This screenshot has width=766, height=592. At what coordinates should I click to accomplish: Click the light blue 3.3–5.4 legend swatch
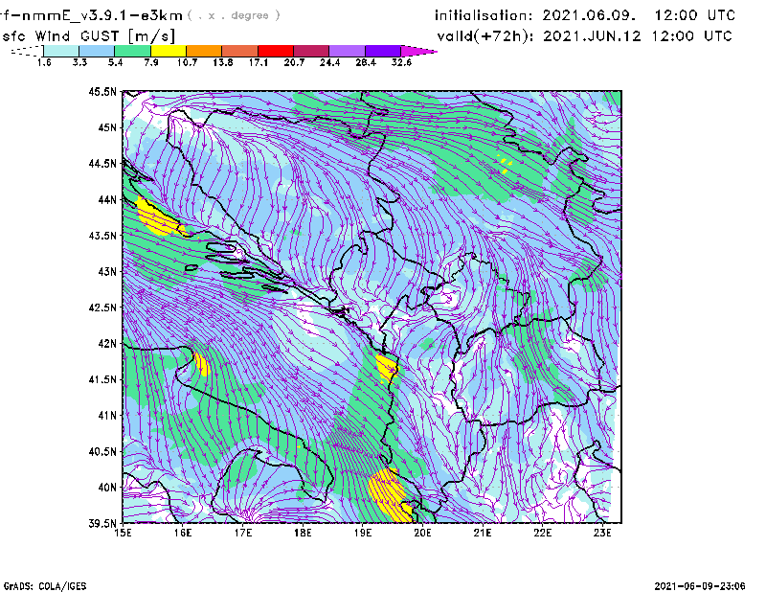(97, 51)
